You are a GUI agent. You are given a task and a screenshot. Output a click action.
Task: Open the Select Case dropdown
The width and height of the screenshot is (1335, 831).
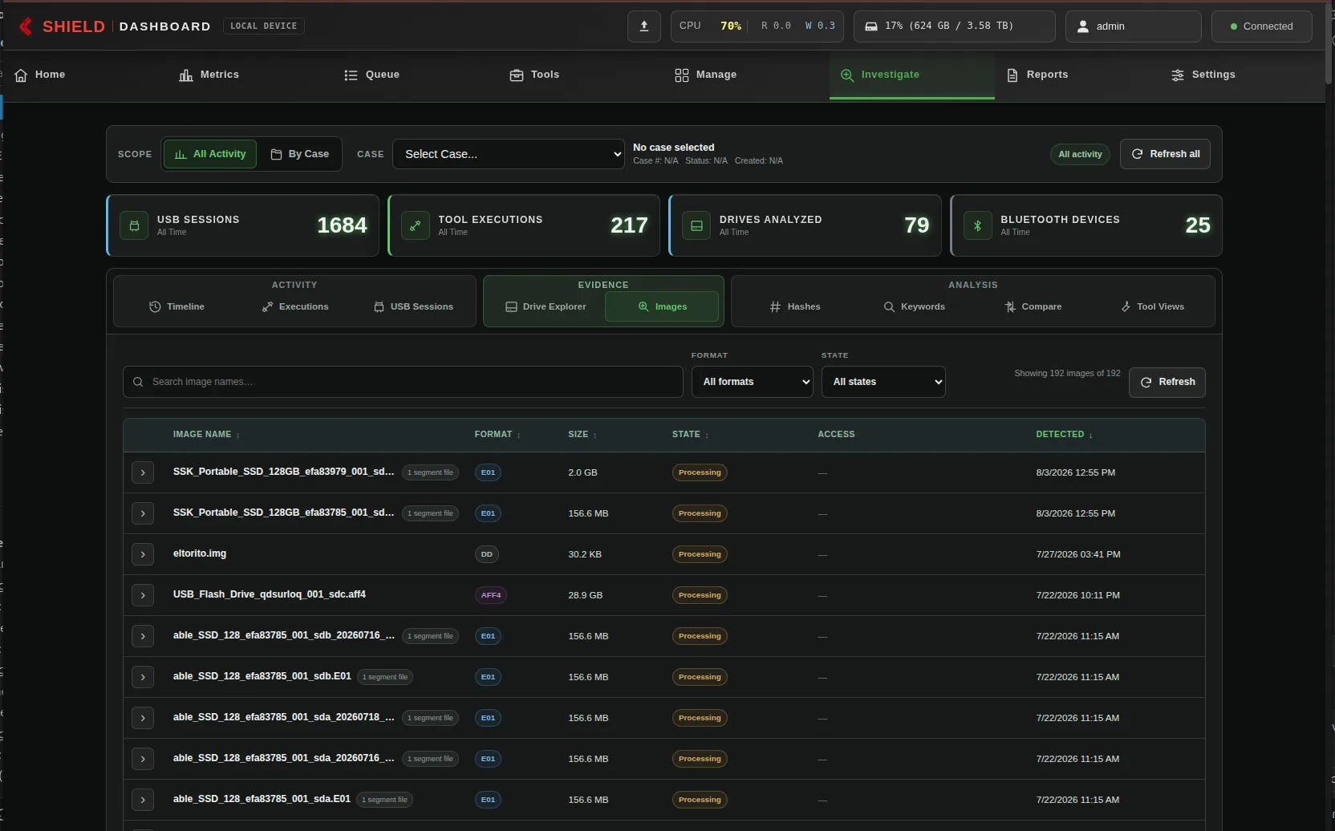(x=509, y=154)
